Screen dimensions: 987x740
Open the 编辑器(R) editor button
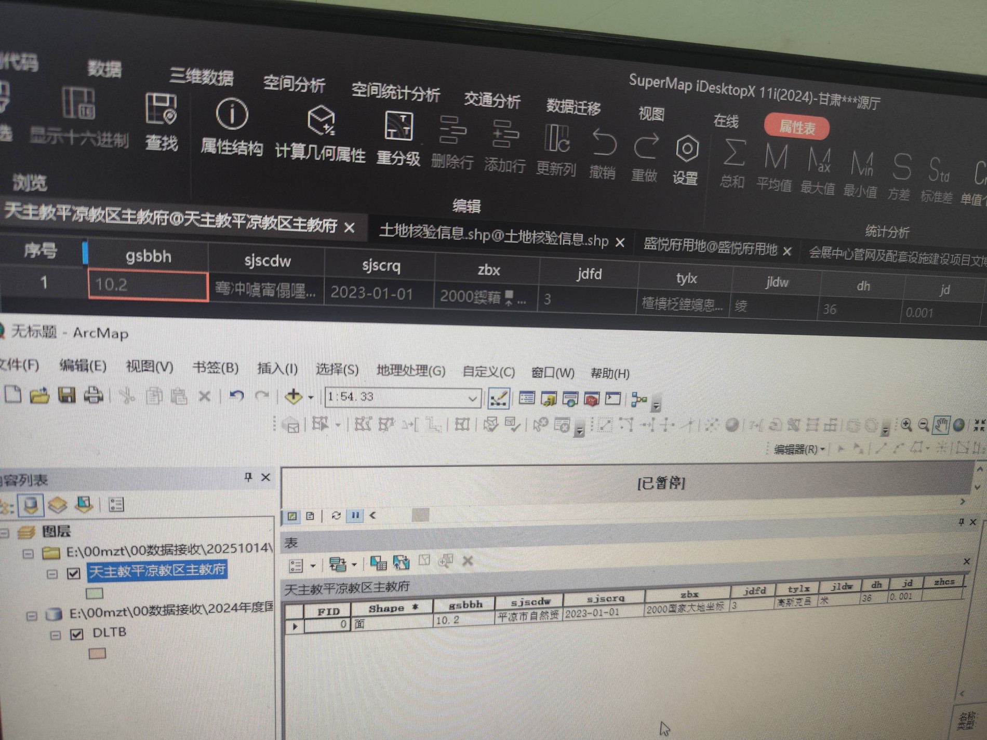point(798,449)
